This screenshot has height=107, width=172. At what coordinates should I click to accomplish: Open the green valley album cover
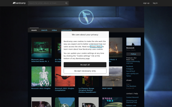(65, 102)
